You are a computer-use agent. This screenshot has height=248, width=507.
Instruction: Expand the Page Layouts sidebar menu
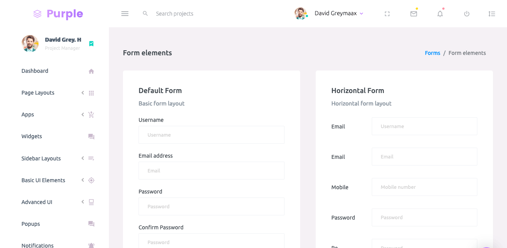click(x=38, y=93)
